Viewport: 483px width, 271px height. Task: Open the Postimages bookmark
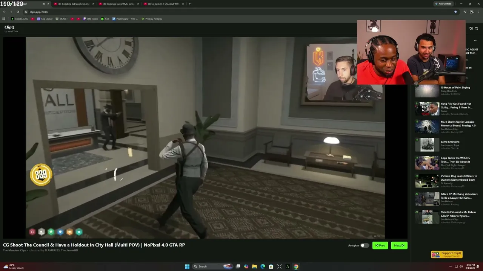[125, 19]
